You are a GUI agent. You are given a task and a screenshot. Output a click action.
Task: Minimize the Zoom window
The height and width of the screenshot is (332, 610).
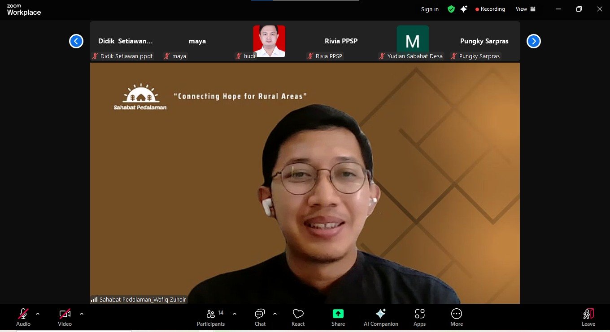pos(558,9)
